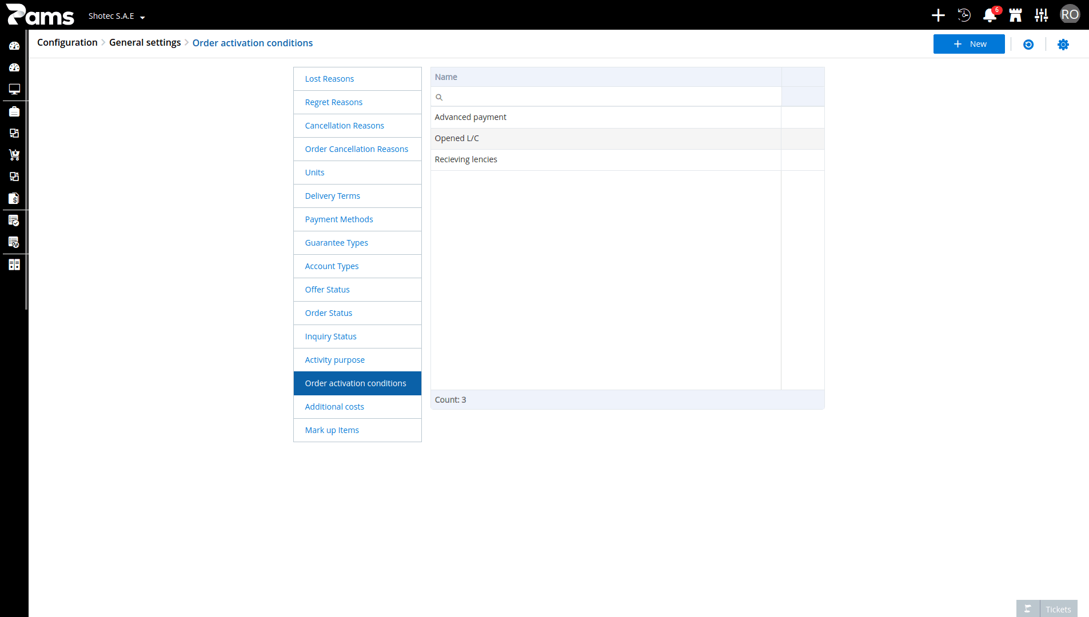Open the Units settings item
This screenshot has width=1089, height=617.
pos(357,173)
